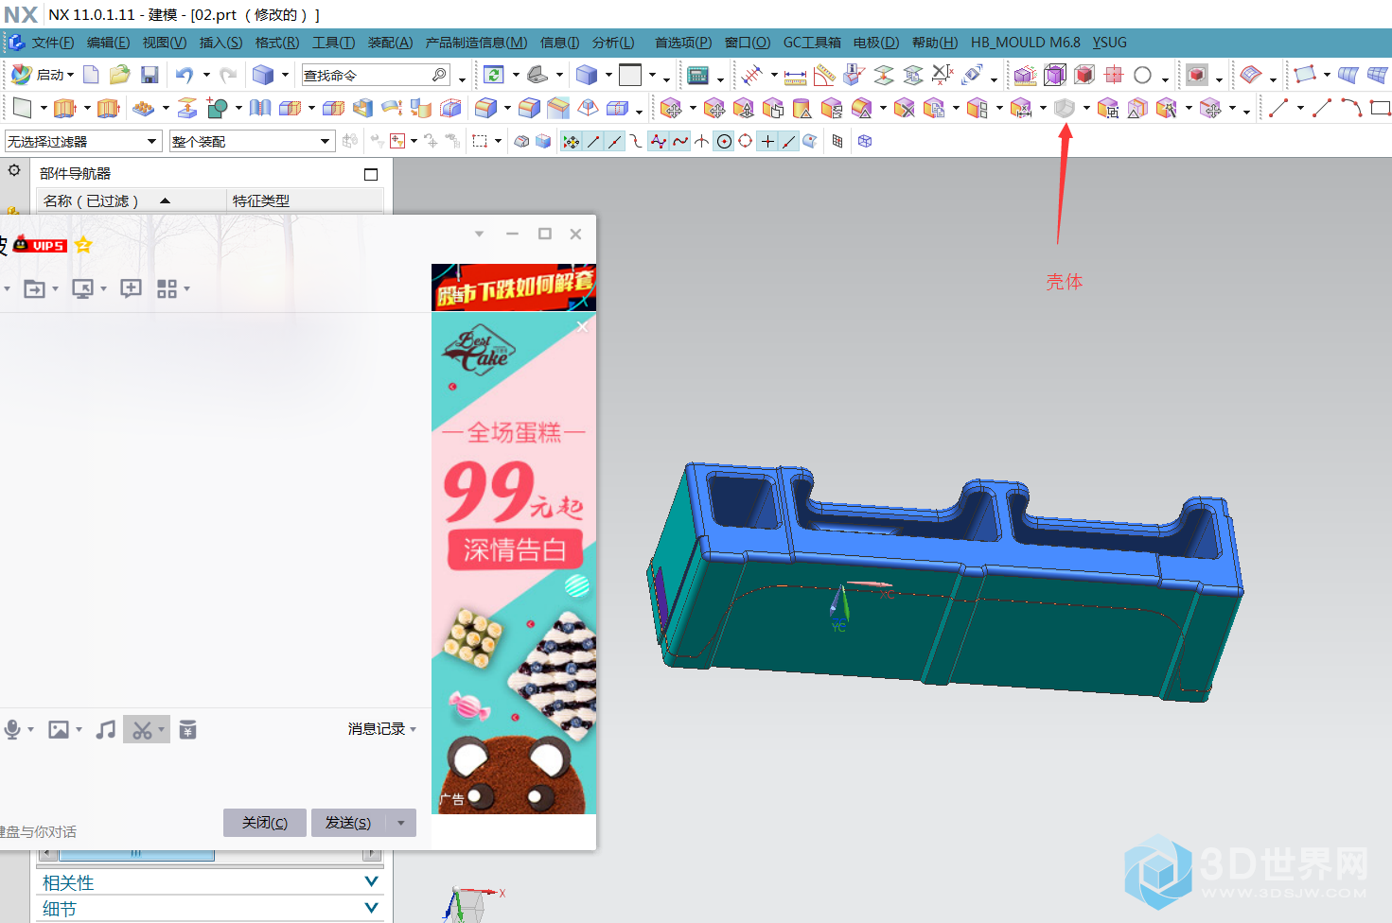
Task: Click shaded red cube display icon
Action: pos(1084,76)
